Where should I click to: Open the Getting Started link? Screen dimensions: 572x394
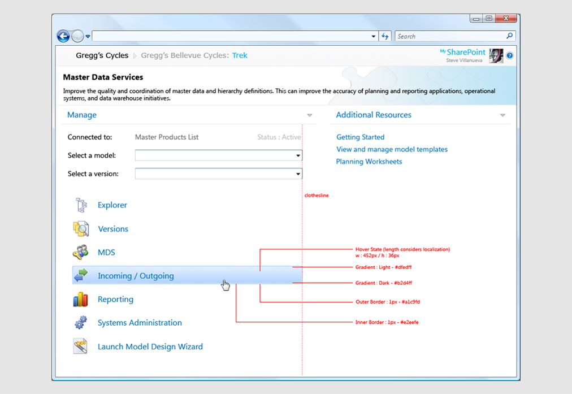(x=360, y=137)
